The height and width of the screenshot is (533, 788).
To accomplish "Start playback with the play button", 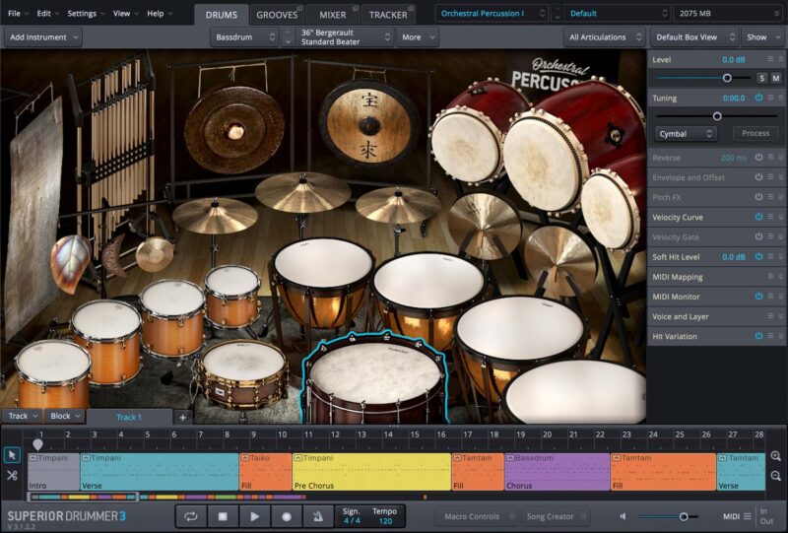I will (x=255, y=515).
